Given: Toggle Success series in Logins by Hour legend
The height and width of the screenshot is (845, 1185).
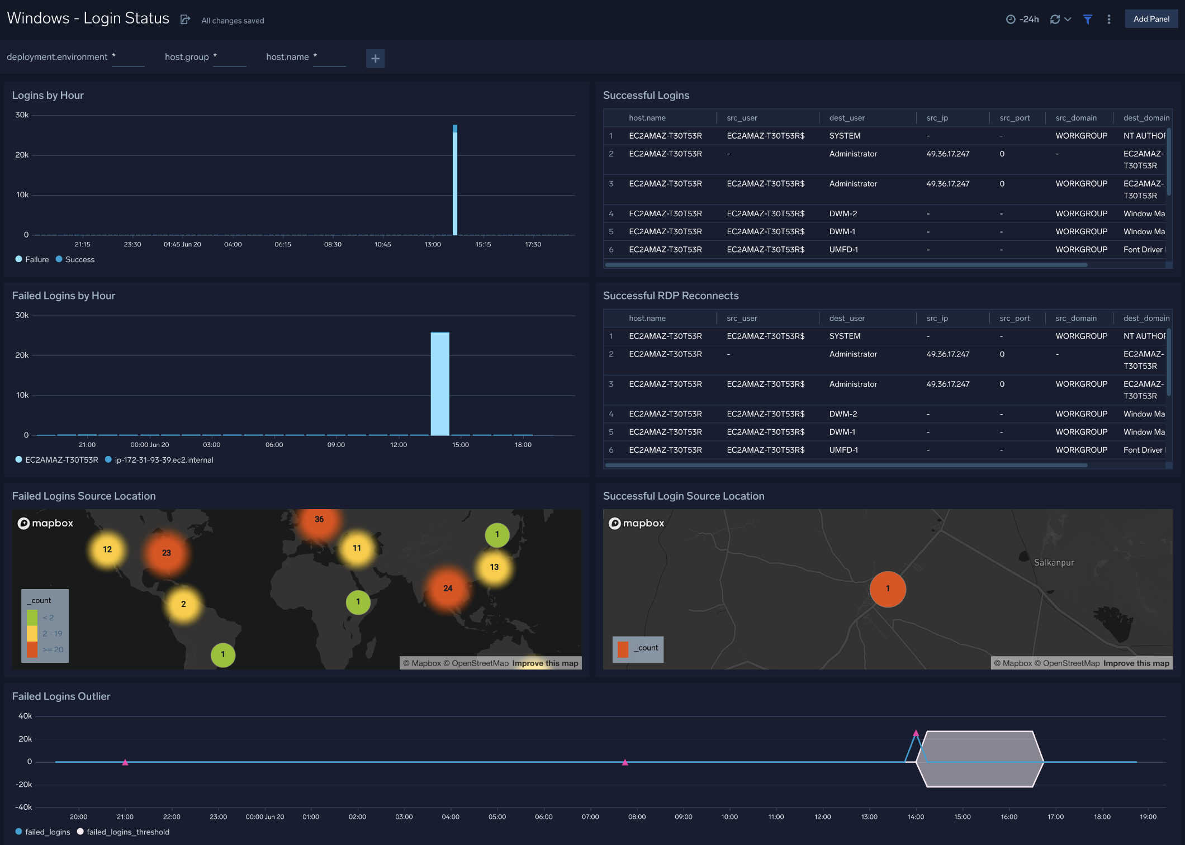Looking at the screenshot, I should point(75,259).
